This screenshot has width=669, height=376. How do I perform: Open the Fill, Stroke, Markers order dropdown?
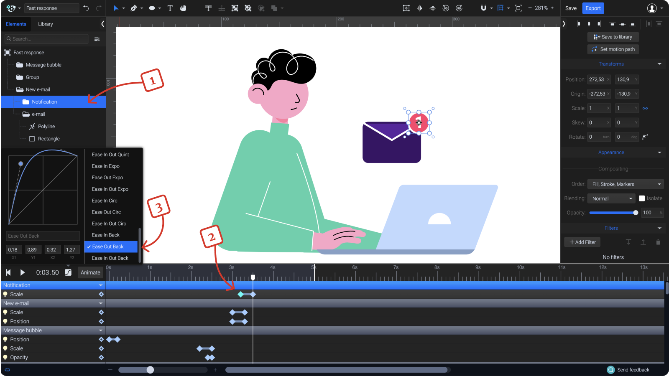click(625, 184)
